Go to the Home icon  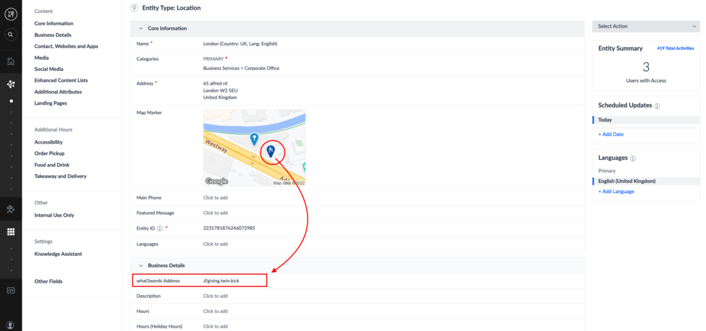click(x=11, y=62)
